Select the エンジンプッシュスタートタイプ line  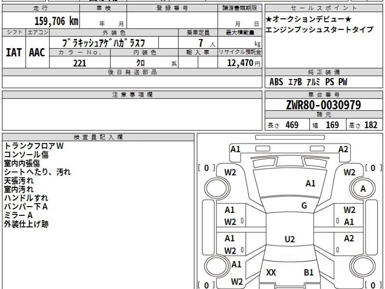[x=320, y=30]
